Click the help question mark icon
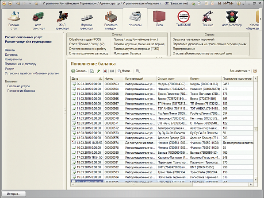 tap(255, 71)
